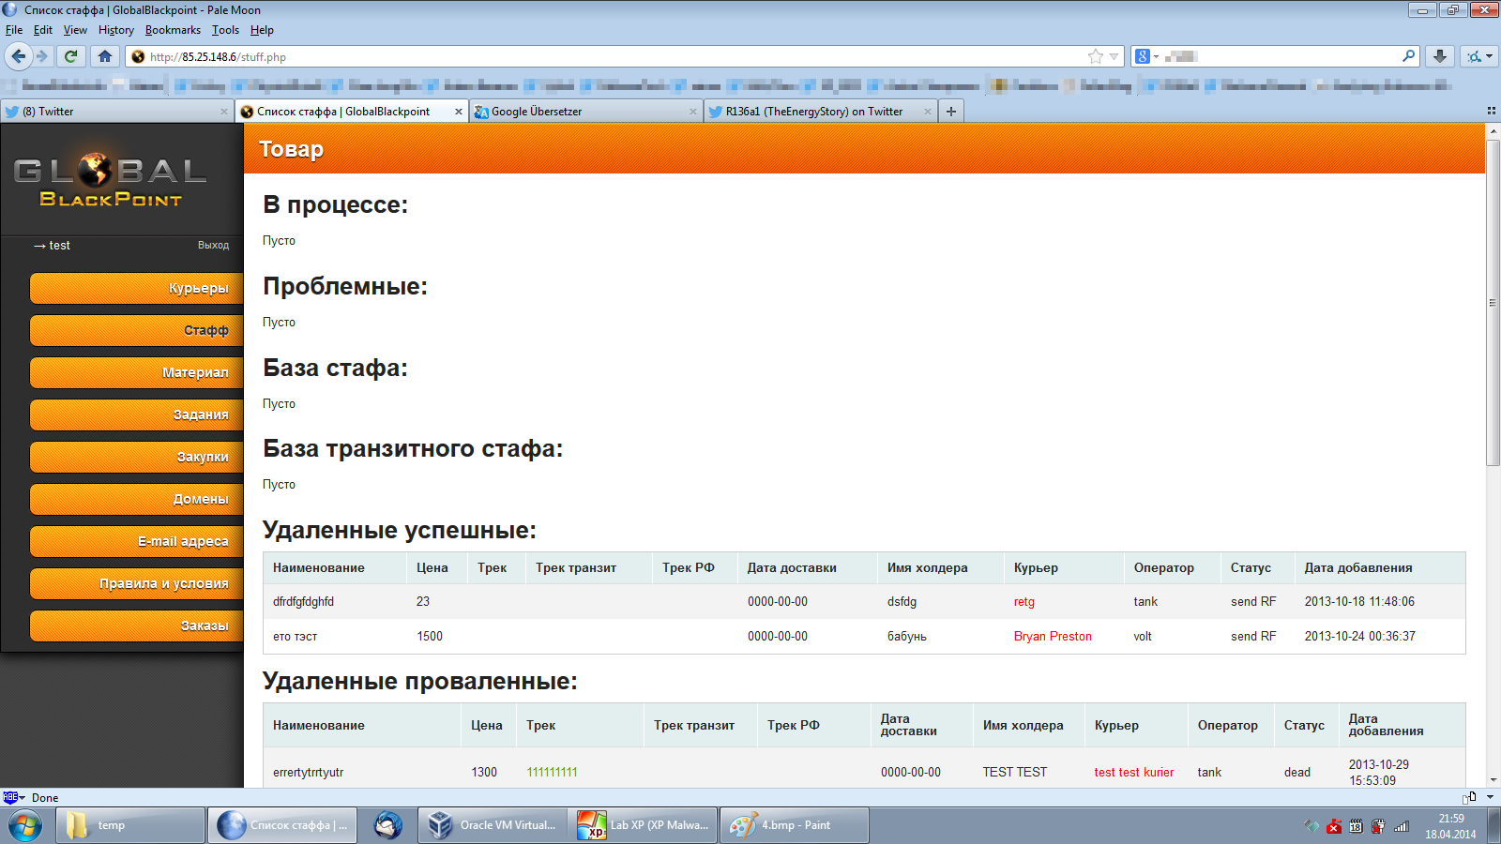Open the Google search engine selector
The image size is (1501, 844).
coord(1146,56)
